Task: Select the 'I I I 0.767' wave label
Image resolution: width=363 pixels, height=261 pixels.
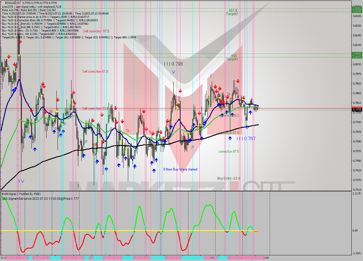Action: coord(246,138)
